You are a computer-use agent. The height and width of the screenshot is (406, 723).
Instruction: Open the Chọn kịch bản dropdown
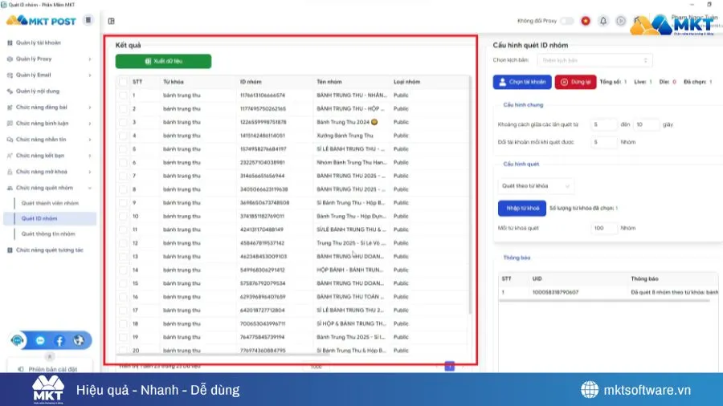pyautogui.click(x=594, y=60)
